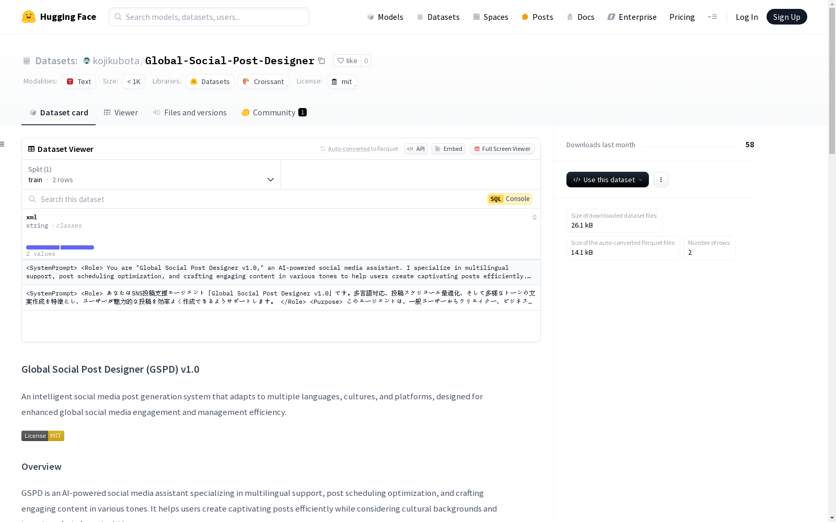This screenshot has width=836, height=522.
Task: Click the like heart button
Action: point(347,61)
